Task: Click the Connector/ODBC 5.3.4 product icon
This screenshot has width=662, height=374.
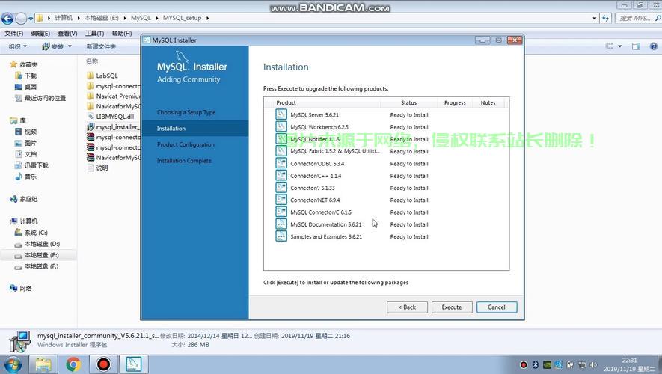Action: click(281, 164)
